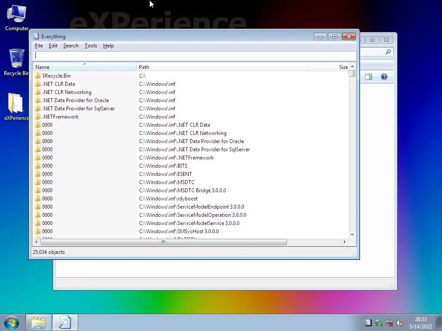Screen dimensions: 442x331
Task: Select .NET Data Provider for SqlServer folder icon
Action: click(38, 108)
